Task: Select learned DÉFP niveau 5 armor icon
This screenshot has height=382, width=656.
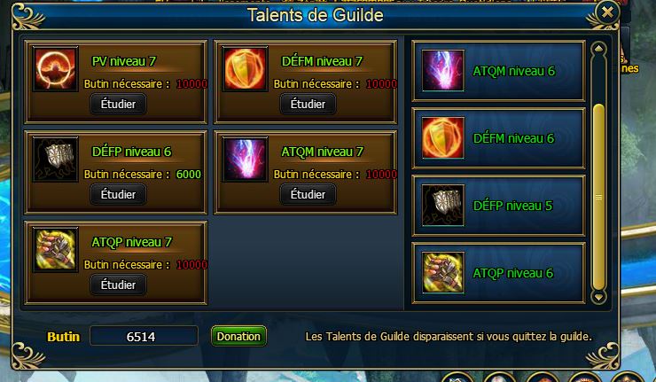Action: tap(443, 205)
